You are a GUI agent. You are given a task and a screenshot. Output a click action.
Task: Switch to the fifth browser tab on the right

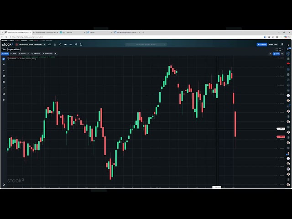pyautogui.click(x=127, y=32)
